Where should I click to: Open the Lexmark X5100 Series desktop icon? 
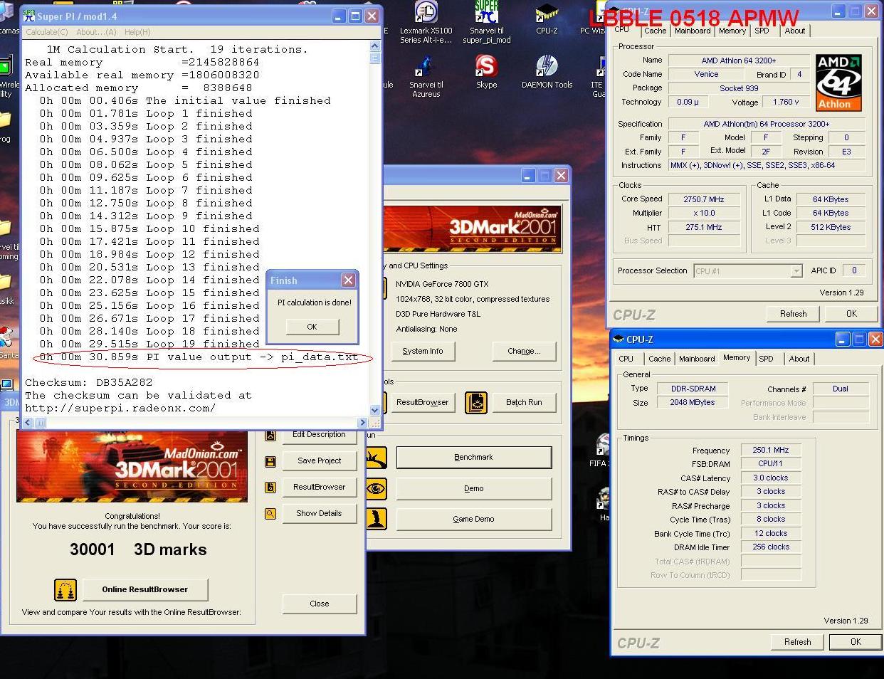[426, 13]
